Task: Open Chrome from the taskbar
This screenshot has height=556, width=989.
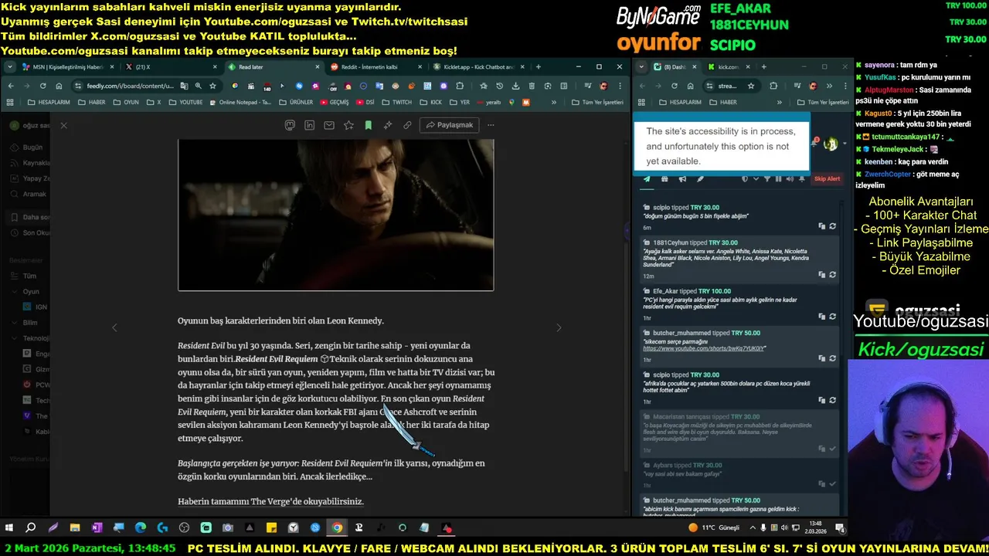Action: (x=337, y=527)
